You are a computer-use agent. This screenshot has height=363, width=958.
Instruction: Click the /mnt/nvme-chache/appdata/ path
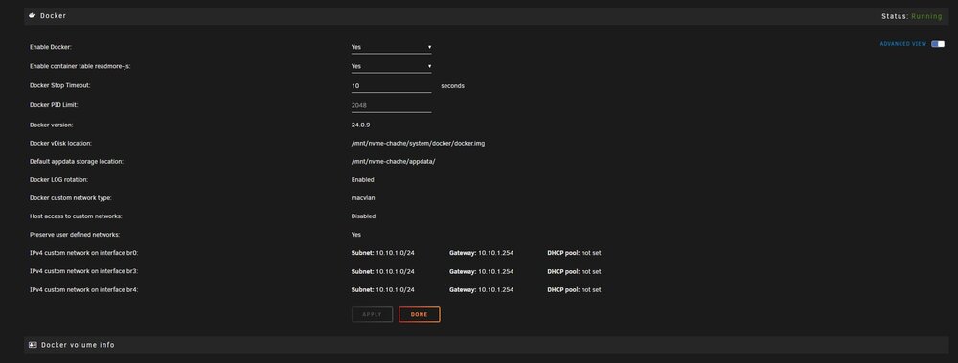tap(393, 161)
